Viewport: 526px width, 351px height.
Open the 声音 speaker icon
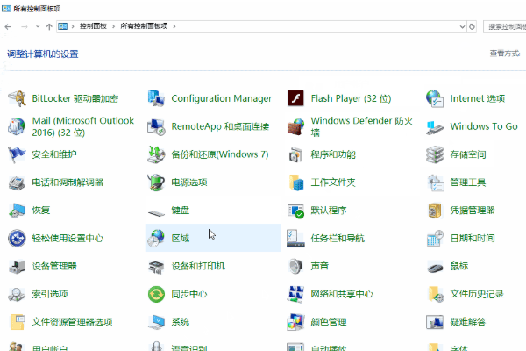[x=295, y=267]
